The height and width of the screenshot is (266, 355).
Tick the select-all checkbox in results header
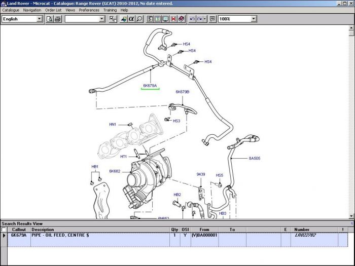pyautogui.click(x=4, y=230)
